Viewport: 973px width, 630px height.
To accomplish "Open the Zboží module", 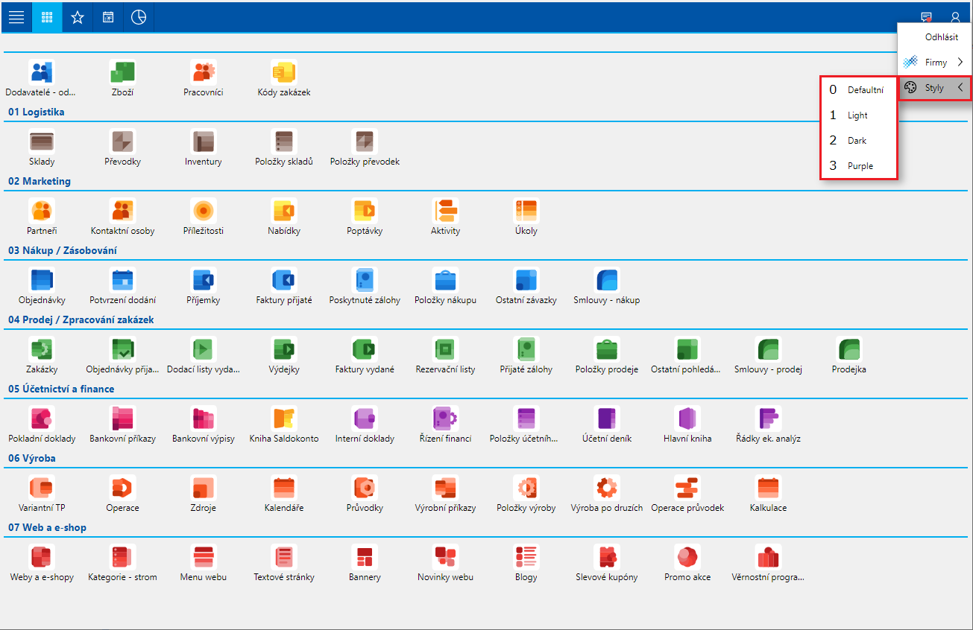I will click(122, 78).
